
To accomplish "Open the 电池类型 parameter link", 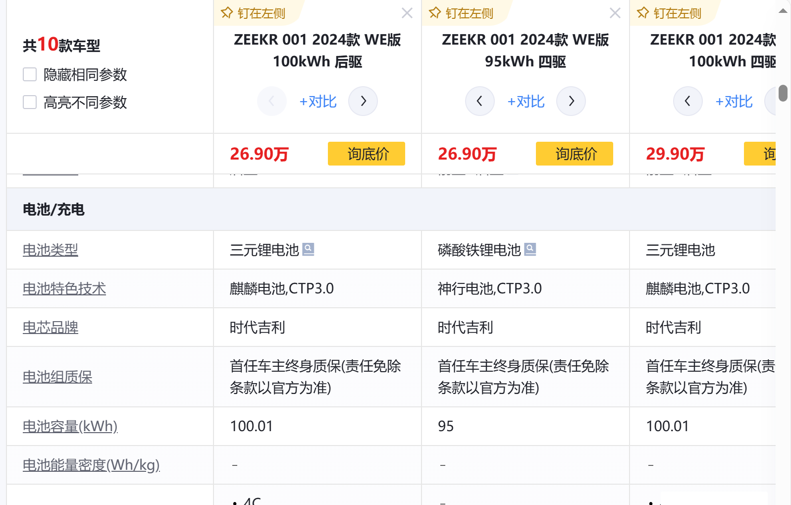I will tap(51, 250).
